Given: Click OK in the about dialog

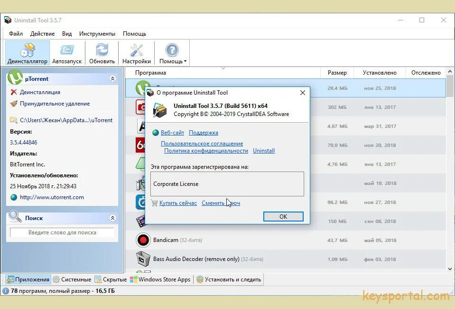Looking at the screenshot, I should [x=283, y=217].
